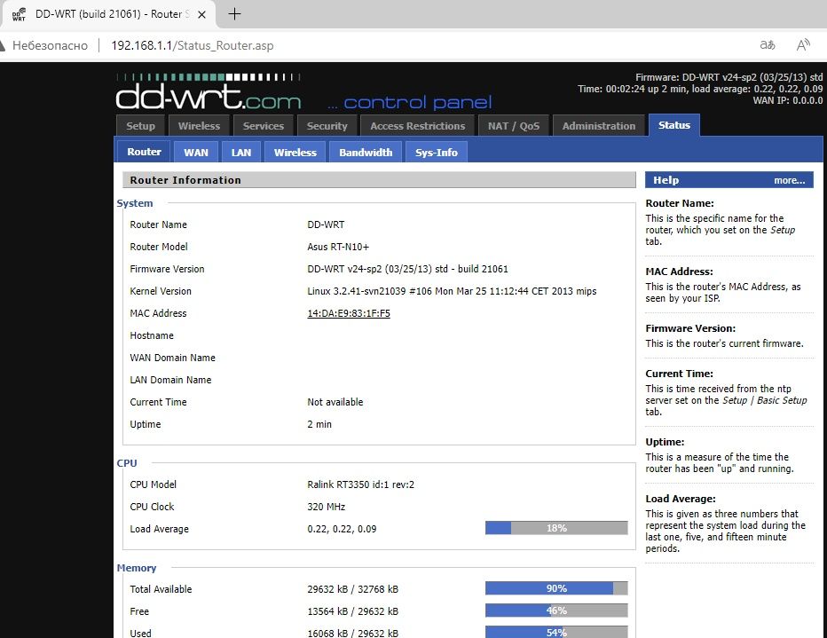Click the "Hostname" row label
827x638 pixels.
click(x=152, y=335)
